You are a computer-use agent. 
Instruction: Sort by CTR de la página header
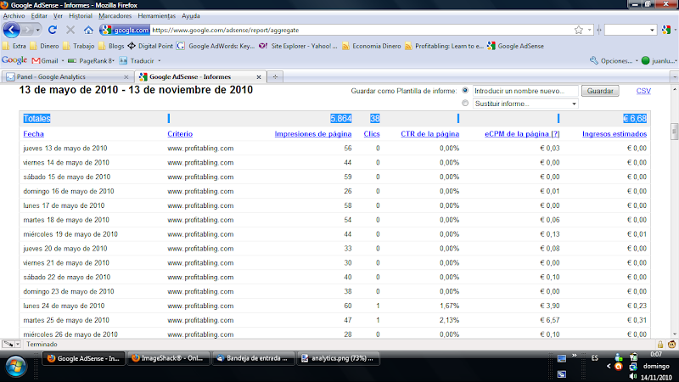coord(429,134)
